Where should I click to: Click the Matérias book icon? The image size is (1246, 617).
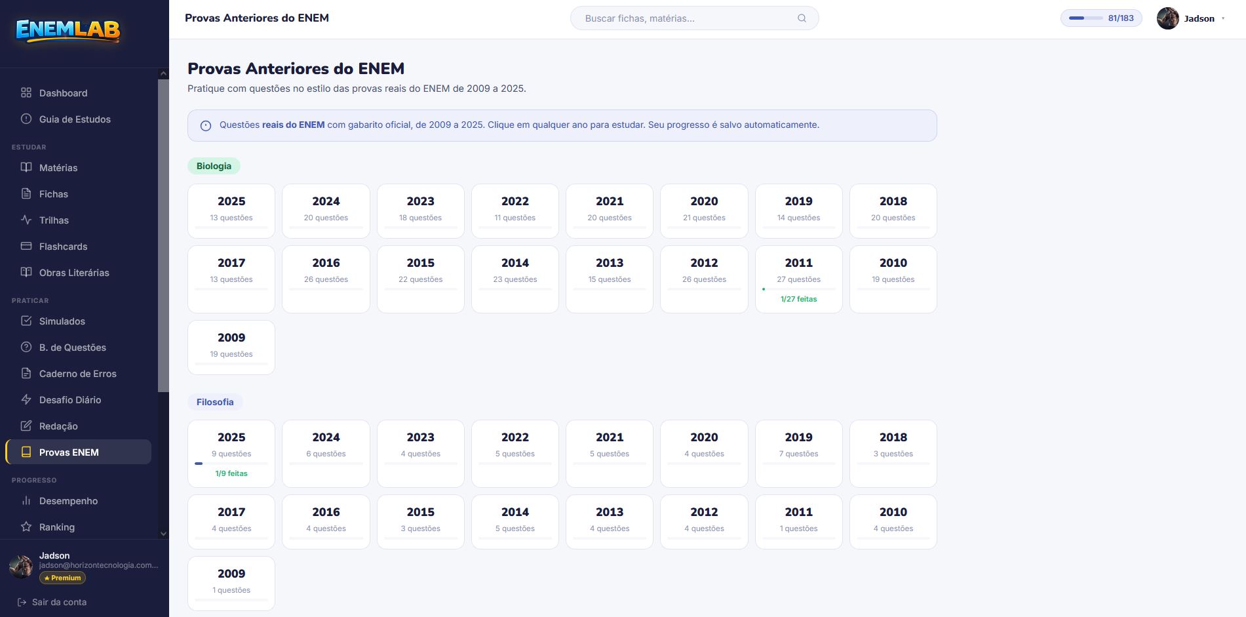click(26, 167)
